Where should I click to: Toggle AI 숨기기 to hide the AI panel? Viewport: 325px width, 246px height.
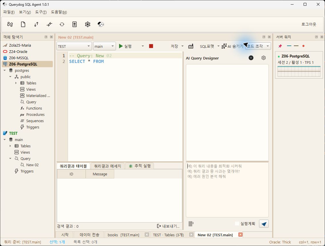tap(232, 46)
